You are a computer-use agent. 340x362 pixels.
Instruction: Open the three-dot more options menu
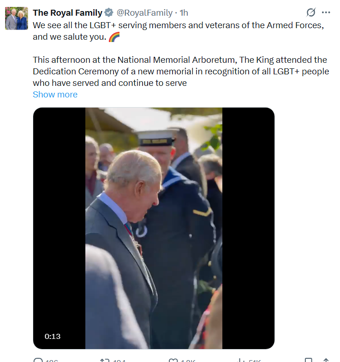click(x=326, y=12)
